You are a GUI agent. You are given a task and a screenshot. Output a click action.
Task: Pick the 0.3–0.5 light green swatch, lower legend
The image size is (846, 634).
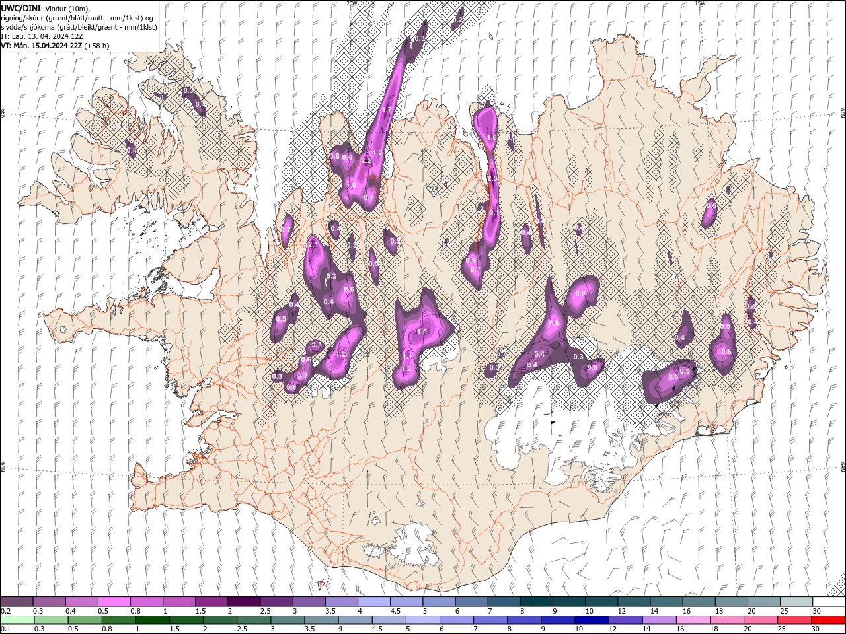click(x=51, y=620)
